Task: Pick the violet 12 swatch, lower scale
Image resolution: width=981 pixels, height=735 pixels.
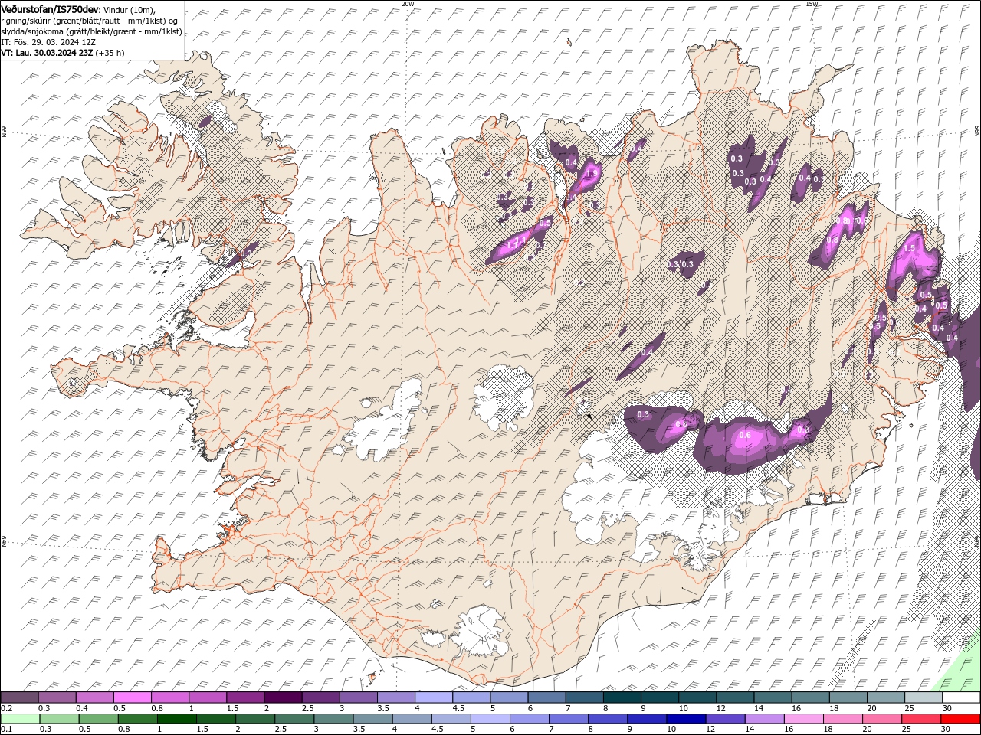Action: tap(726, 719)
